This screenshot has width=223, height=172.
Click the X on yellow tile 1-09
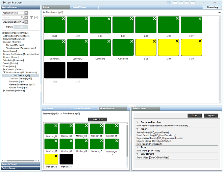[177, 41]
